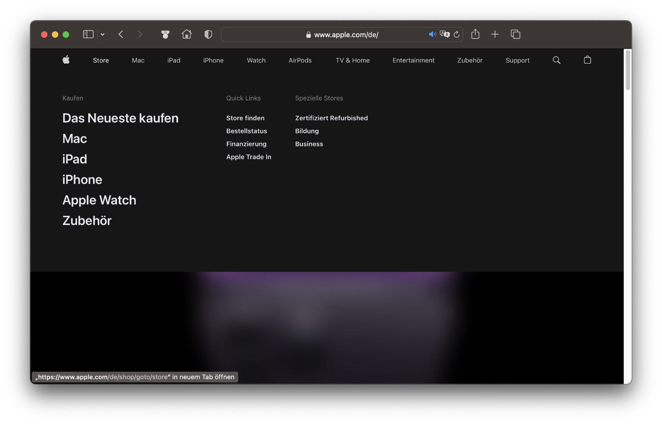Open the Support menu item

(517, 60)
